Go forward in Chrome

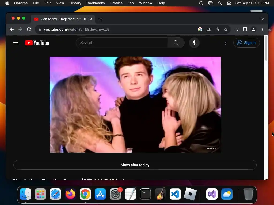tap(20, 29)
